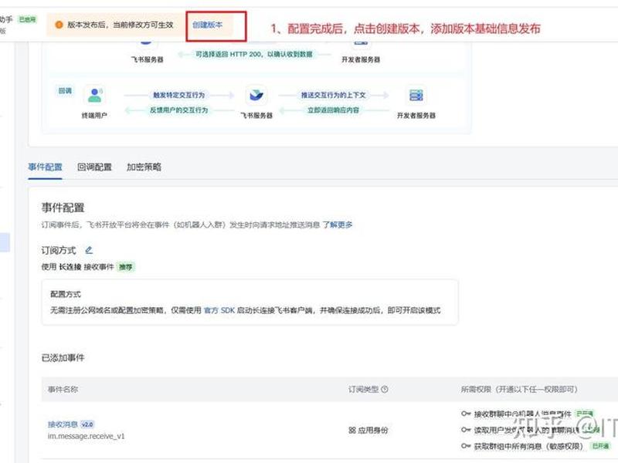Click the 订阅方式 label
618x463 pixels.
[x=59, y=250]
